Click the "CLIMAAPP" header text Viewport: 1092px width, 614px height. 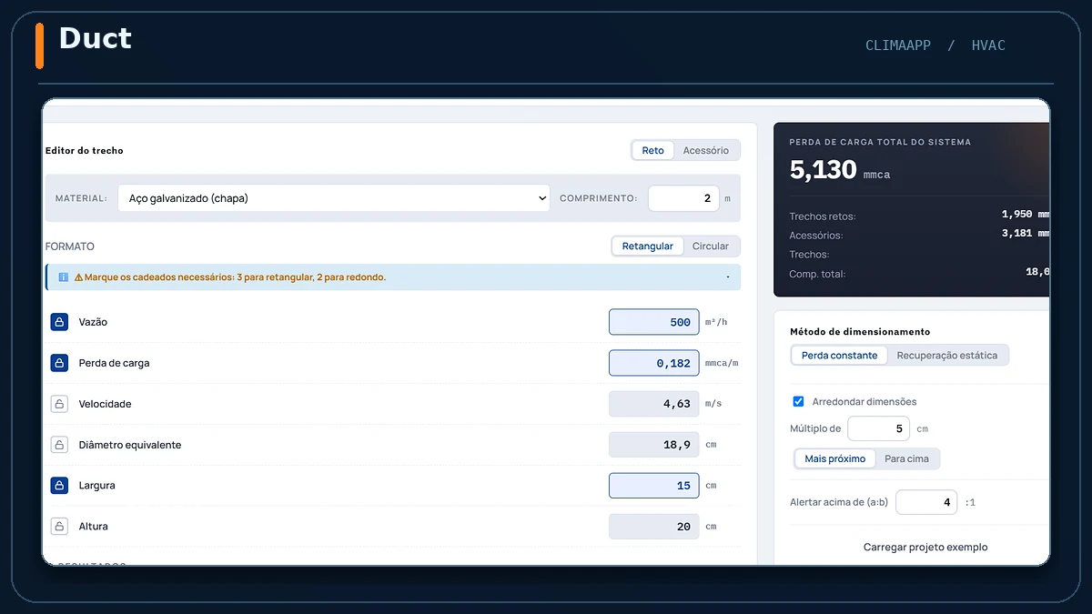coord(898,45)
